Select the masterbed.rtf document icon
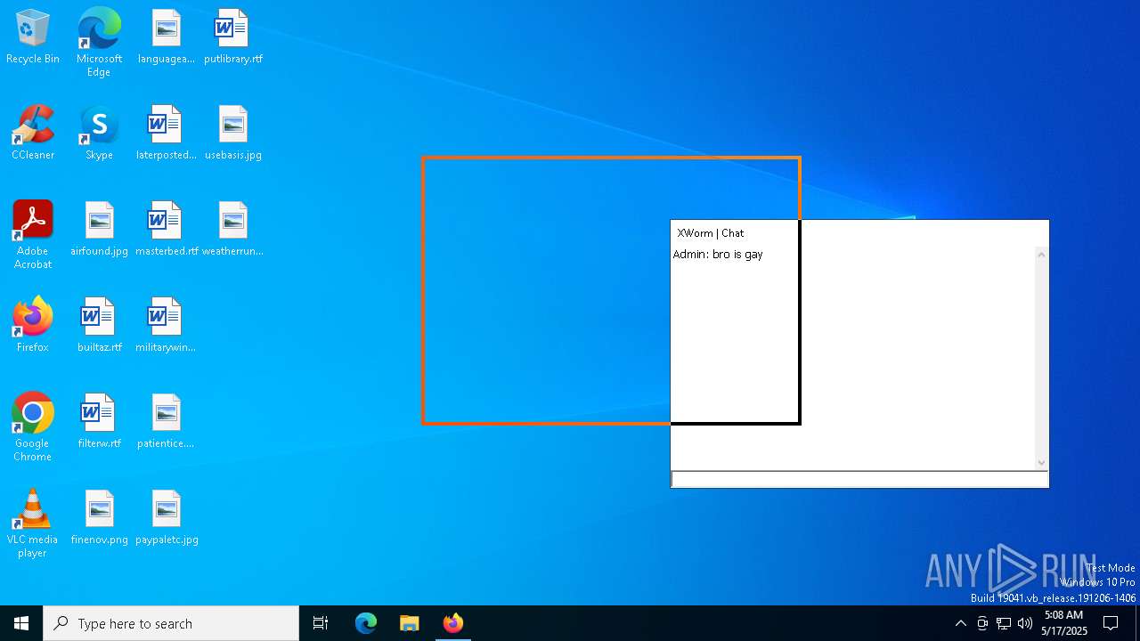Image resolution: width=1140 pixels, height=641 pixels. tap(166, 230)
